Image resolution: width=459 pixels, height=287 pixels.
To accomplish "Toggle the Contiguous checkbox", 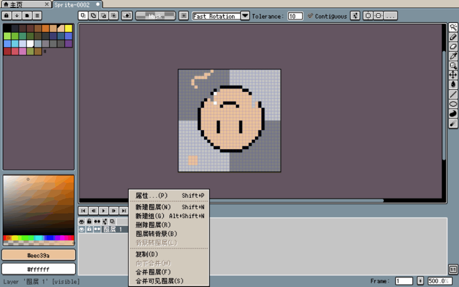I will 311,16.
